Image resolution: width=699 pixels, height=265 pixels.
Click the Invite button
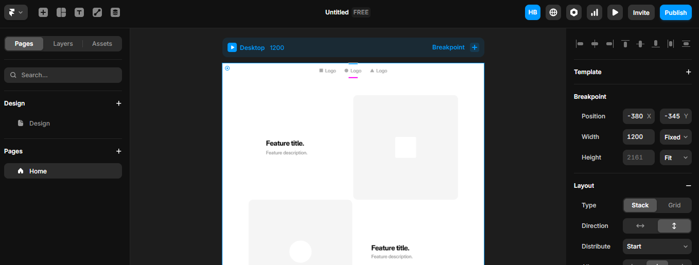pos(641,12)
